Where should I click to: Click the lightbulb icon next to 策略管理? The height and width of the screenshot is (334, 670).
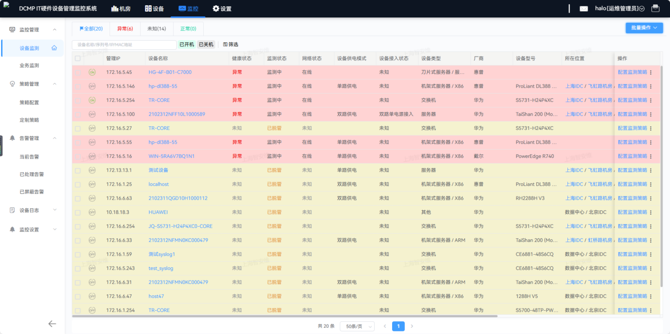pyautogui.click(x=12, y=84)
